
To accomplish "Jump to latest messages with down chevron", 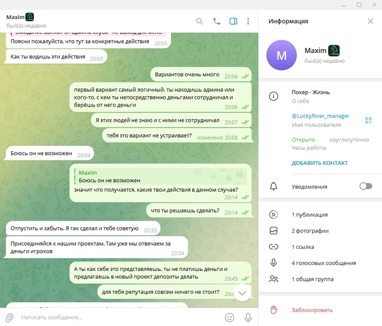I will tap(242, 293).
